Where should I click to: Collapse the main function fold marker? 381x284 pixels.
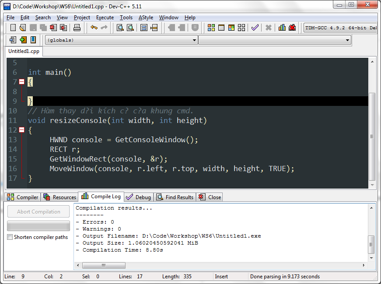(x=21, y=82)
